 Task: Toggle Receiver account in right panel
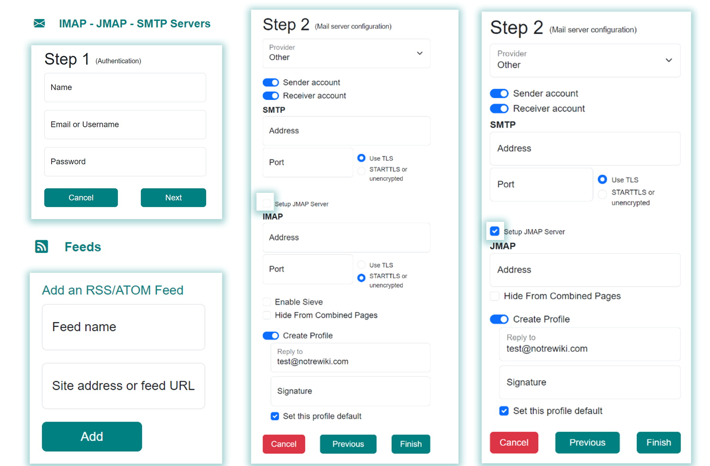point(499,109)
